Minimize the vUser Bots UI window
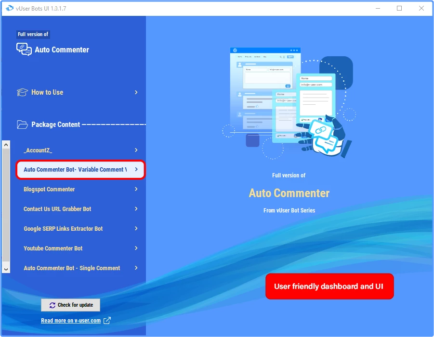This screenshot has height=337, width=434. tap(378, 8)
